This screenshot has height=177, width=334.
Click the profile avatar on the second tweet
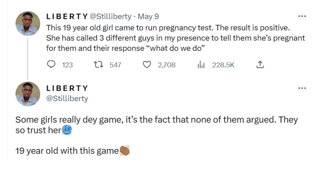tap(28, 94)
